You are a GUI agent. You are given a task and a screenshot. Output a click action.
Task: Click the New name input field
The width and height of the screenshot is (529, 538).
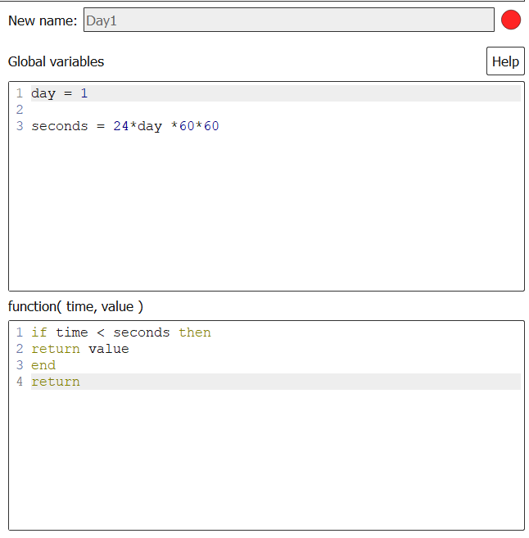pyautogui.click(x=289, y=20)
